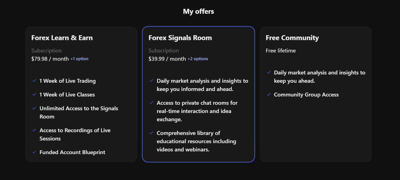Click checkmark beside Access to Recordings

click(x=34, y=130)
